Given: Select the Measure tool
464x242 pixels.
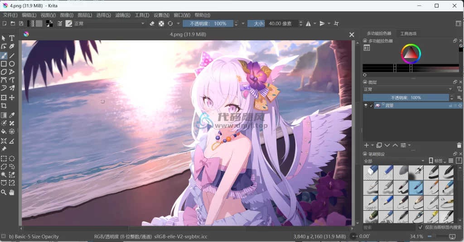Looking at the screenshot, I should click(12, 141).
